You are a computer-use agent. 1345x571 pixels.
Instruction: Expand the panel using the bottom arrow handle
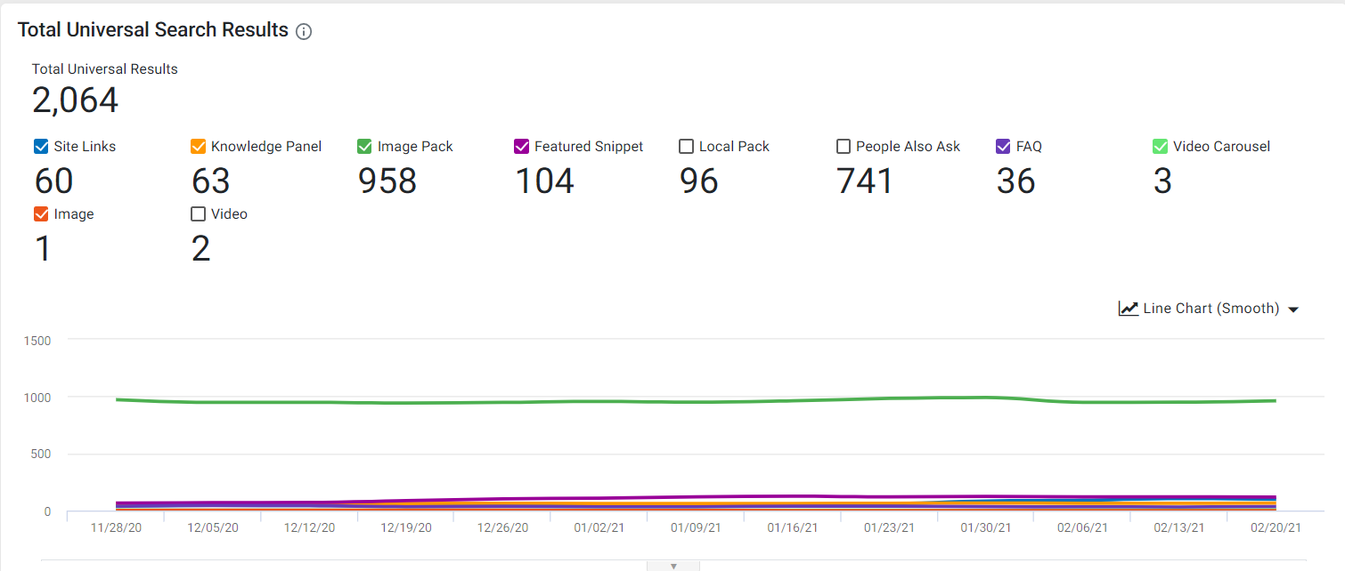pos(673,566)
